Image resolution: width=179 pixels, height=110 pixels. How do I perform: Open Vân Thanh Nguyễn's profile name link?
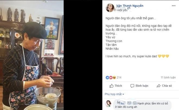pyautogui.click(x=130, y=6)
